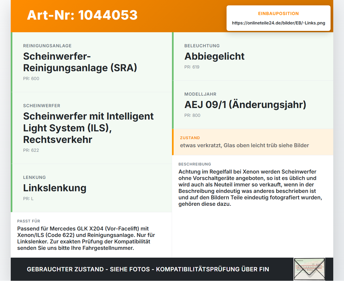Click 'Scheinwerfer-Reinigungsanlage (SRA)' title
Image resolution: width=344 pixels, height=281 pixels.
point(80,62)
